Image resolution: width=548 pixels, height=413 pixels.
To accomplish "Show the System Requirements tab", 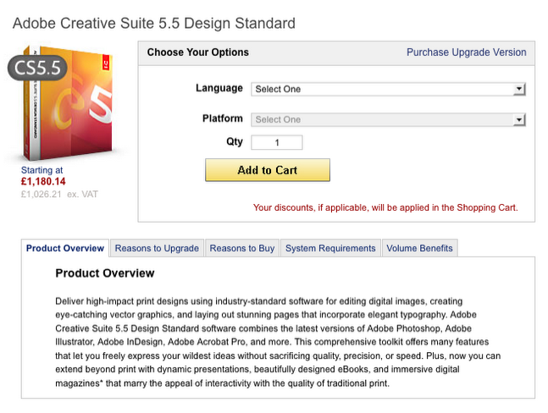I will [330, 248].
